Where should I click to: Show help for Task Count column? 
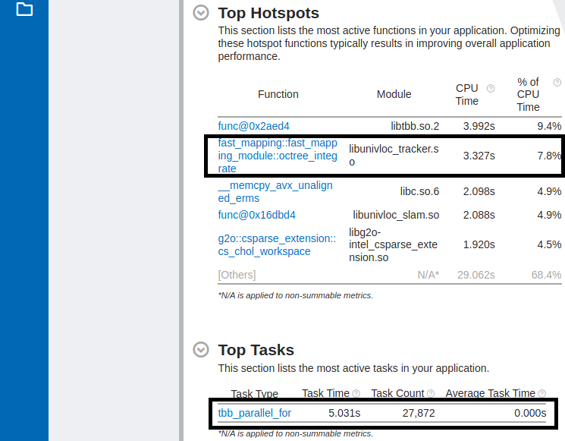tap(431, 393)
